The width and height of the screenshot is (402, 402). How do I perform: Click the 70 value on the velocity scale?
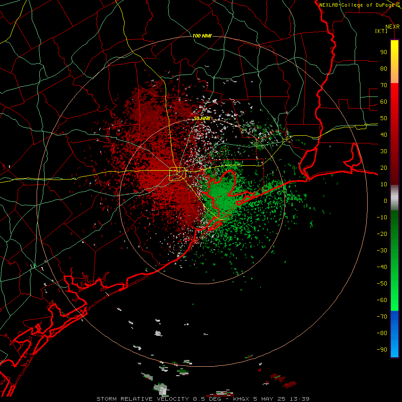click(x=384, y=85)
